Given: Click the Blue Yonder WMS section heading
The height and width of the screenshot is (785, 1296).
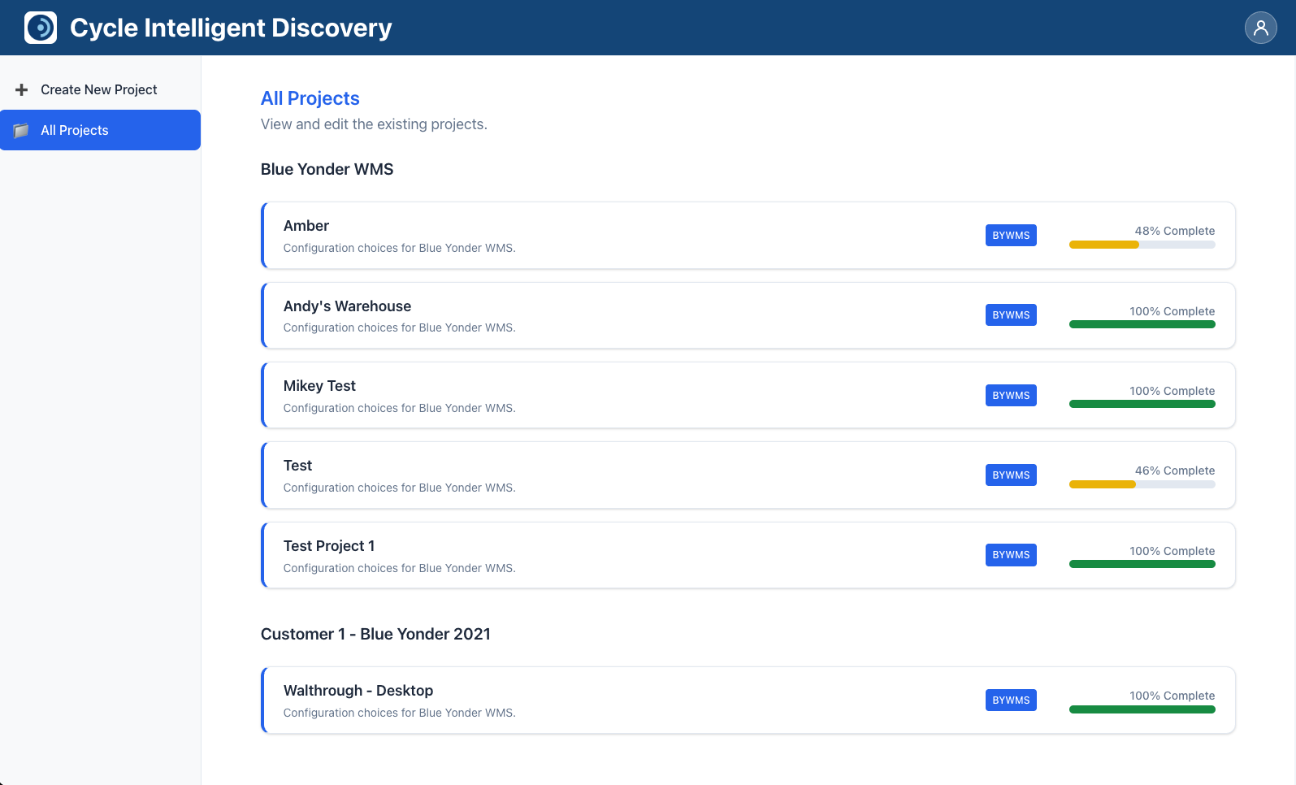Looking at the screenshot, I should click(327, 169).
